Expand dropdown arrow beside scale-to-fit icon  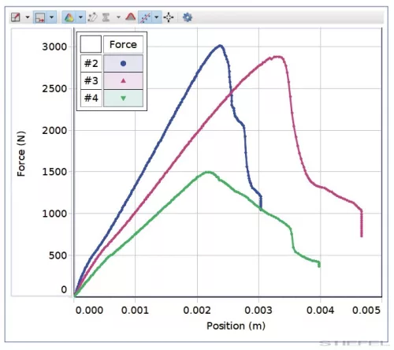[28, 17]
